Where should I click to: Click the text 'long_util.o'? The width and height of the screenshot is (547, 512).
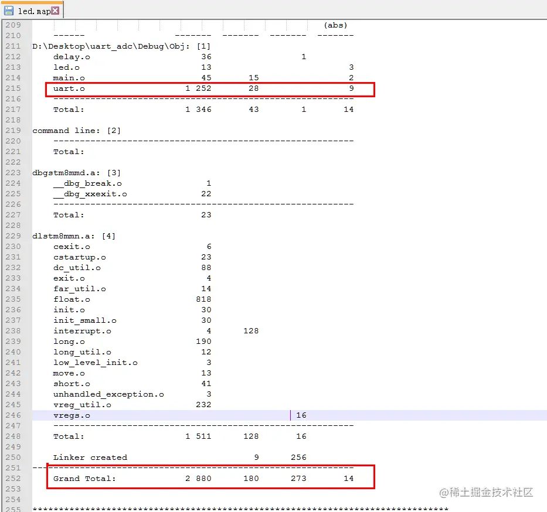pyautogui.click(x=82, y=352)
